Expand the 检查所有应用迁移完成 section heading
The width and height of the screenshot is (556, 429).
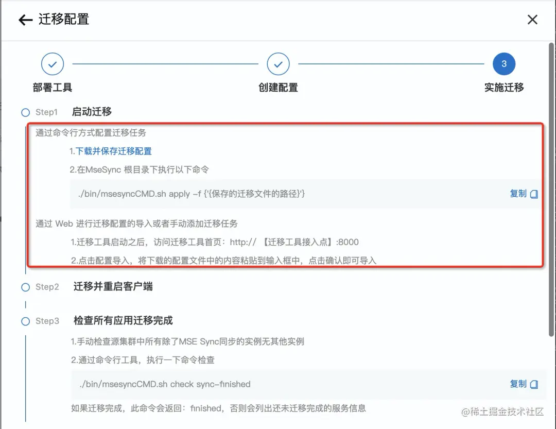(123, 320)
